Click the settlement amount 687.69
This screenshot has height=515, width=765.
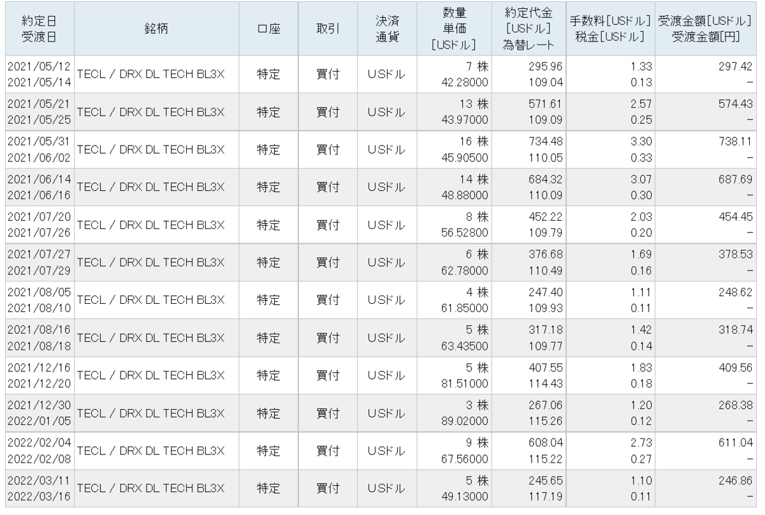735,180
